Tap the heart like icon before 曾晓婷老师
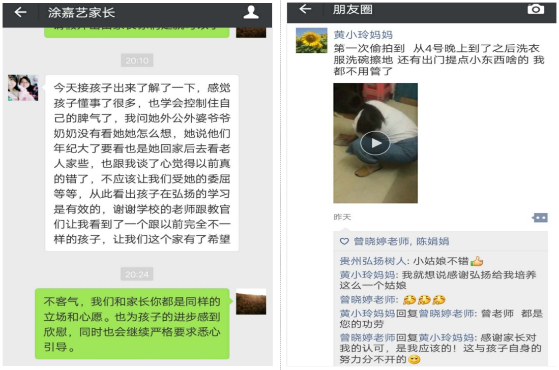Image resolution: width=559 pixels, height=370 pixels. (344, 241)
